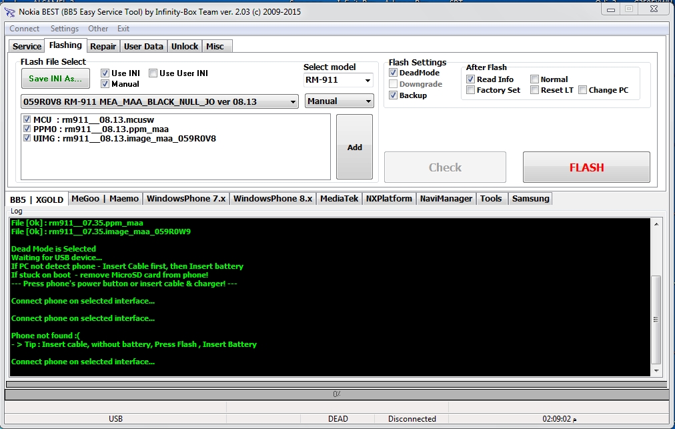Click the red FLASH button

pyautogui.click(x=586, y=167)
